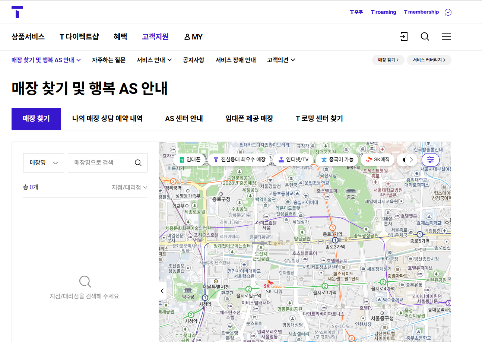Open the 서비스 장애 안내 page

[236, 60]
